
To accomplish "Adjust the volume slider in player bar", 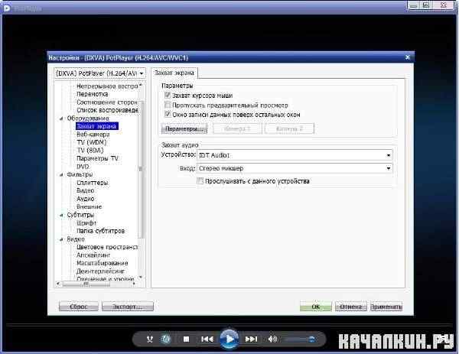I will (x=301, y=339).
